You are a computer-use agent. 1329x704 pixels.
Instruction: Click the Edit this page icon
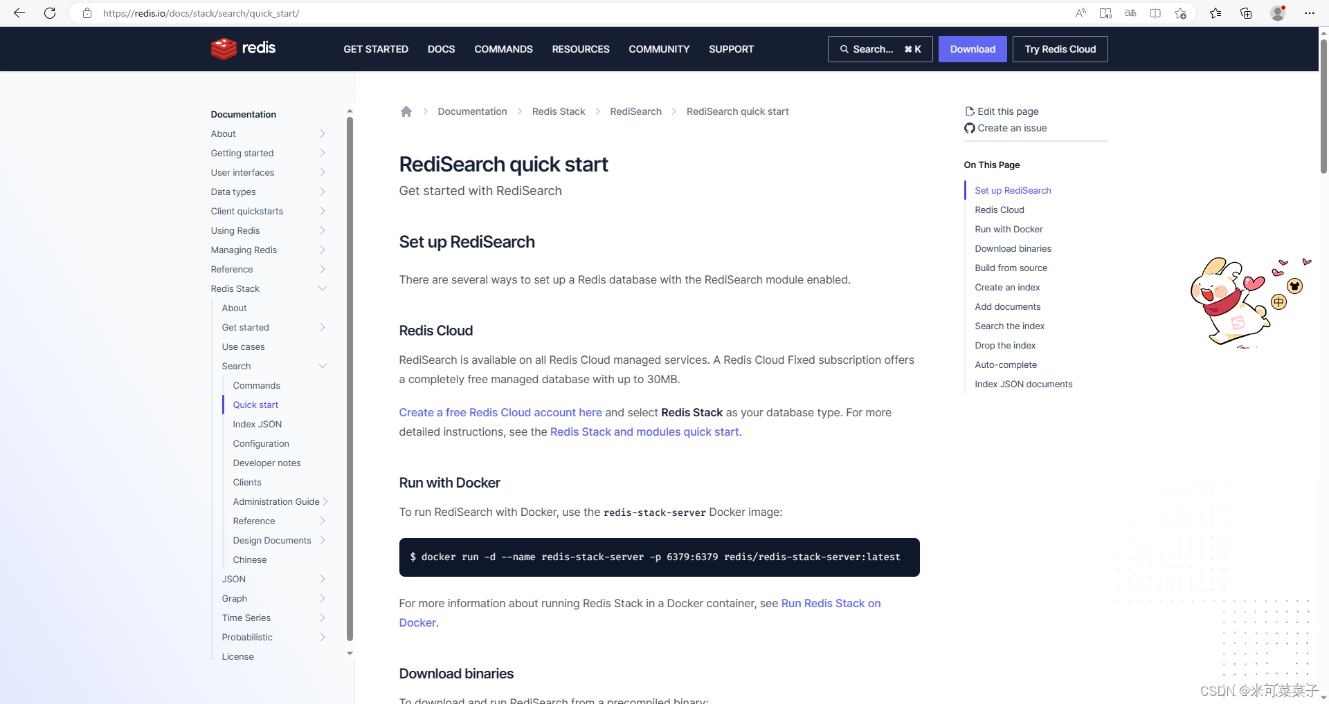click(x=970, y=111)
